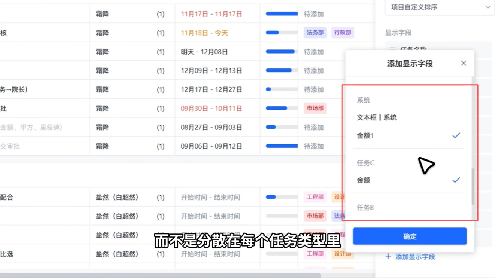Click 开始时间 - 结束时间 in 配合 row
The image size is (495, 278).
coord(210,197)
